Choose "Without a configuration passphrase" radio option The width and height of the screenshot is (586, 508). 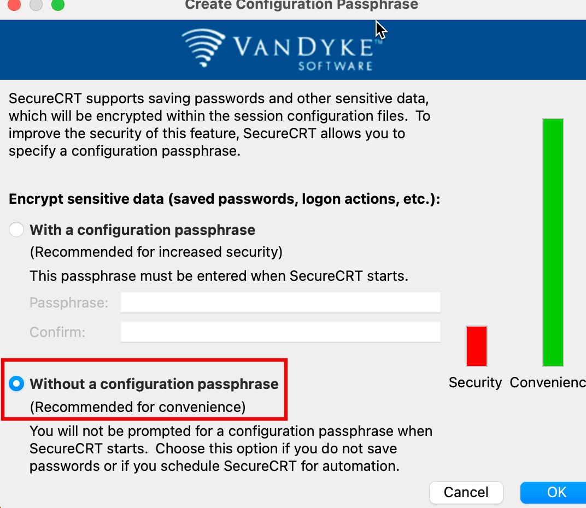click(x=17, y=384)
